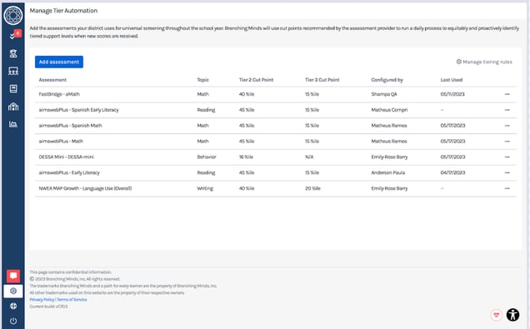Click the 04/17/2023 last used date

click(452, 172)
